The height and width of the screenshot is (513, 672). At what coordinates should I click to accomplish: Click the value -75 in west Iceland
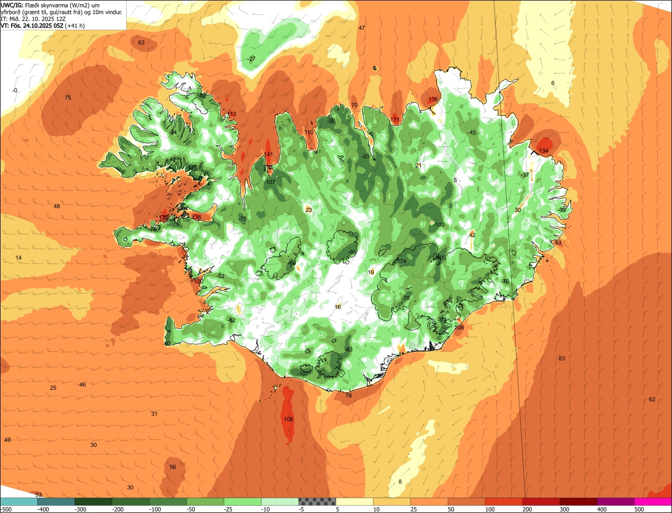(242, 219)
